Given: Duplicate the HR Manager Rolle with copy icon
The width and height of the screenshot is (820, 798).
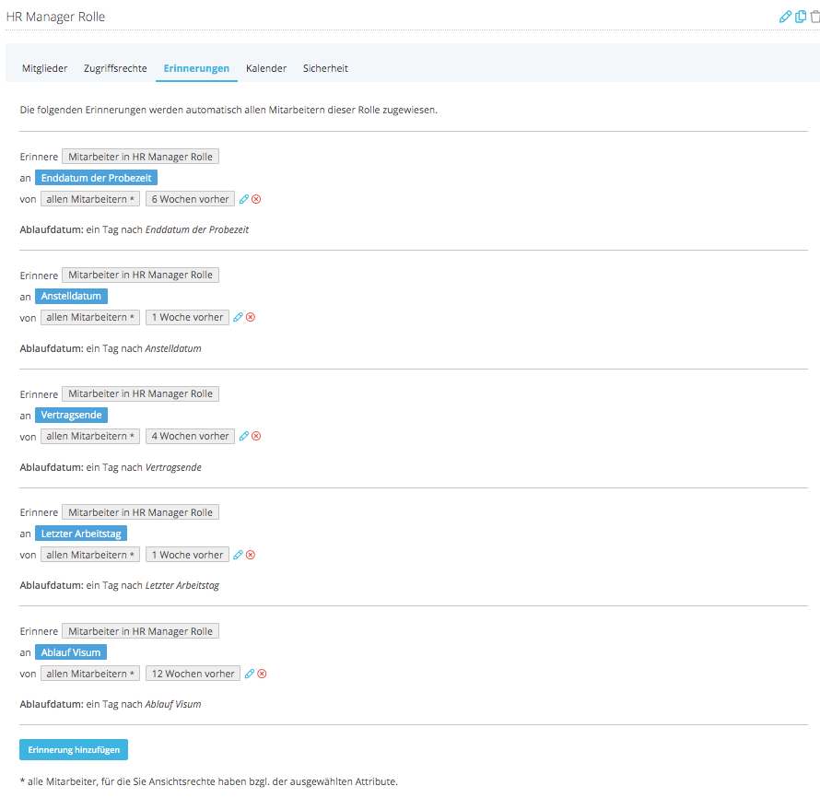Looking at the screenshot, I should pyautogui.click(x=800, y=17).
